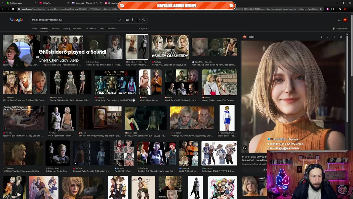Viewport: 353px width, 199px height.
Task: Open the Sherry Birkin sailor outfit wiki thumbnail
Action: [x=227, y=118]
